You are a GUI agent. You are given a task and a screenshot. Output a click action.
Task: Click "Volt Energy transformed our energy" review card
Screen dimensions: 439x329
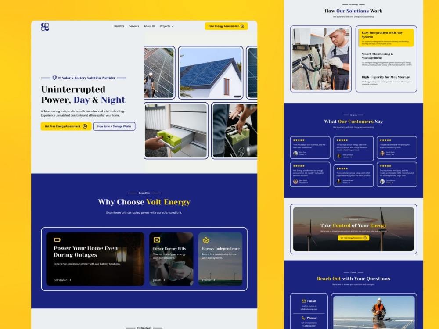[310, 174]
